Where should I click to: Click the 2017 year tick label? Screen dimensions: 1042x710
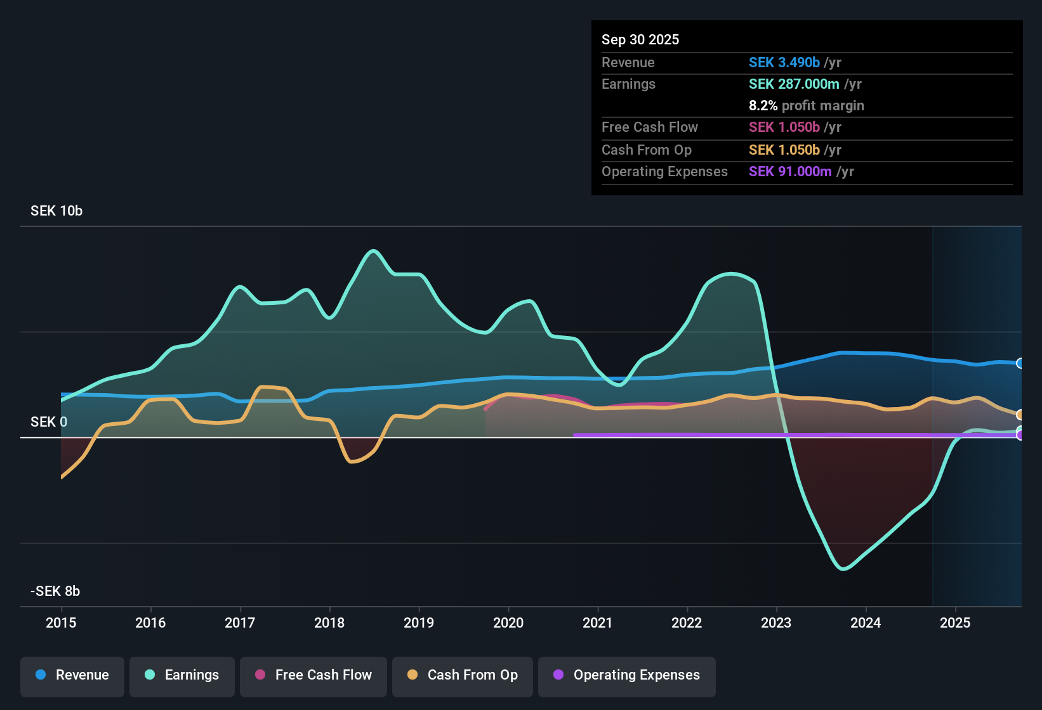tap(240, 623)
